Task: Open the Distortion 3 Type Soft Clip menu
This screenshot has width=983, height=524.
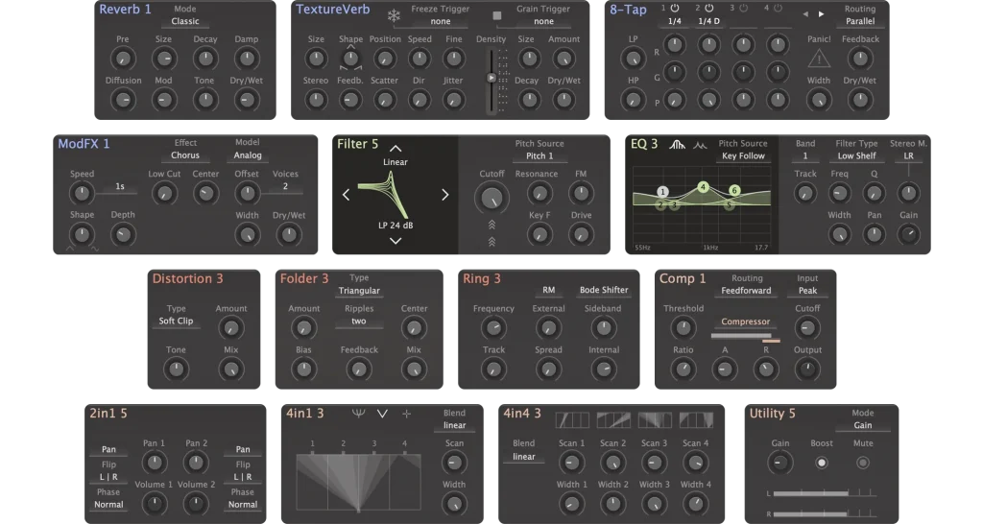Action: tap(176, 321)
